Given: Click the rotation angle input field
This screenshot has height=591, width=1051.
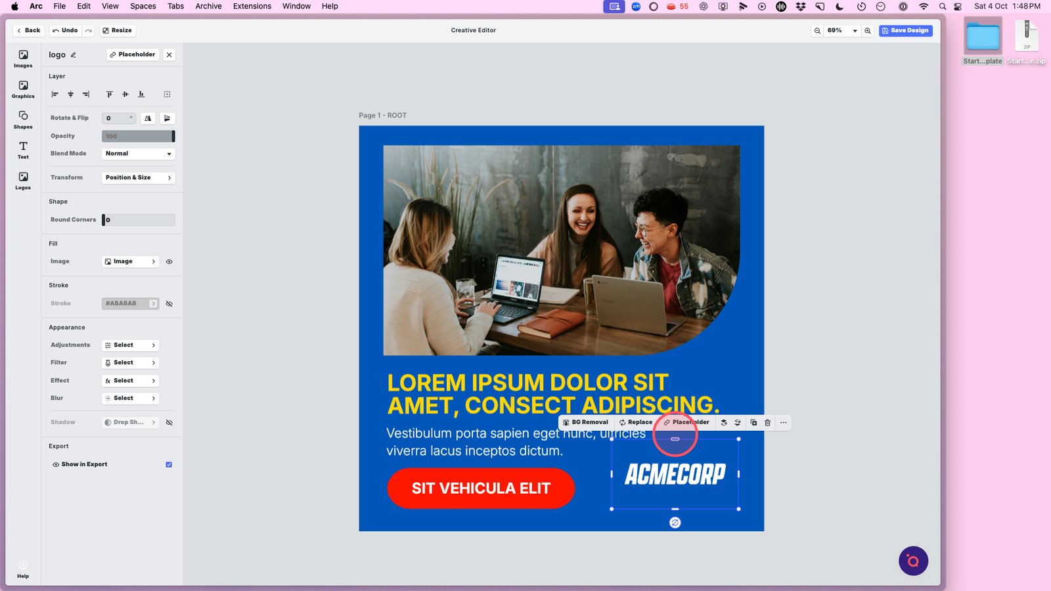Looking at the screenshot, I should point(119,119).
